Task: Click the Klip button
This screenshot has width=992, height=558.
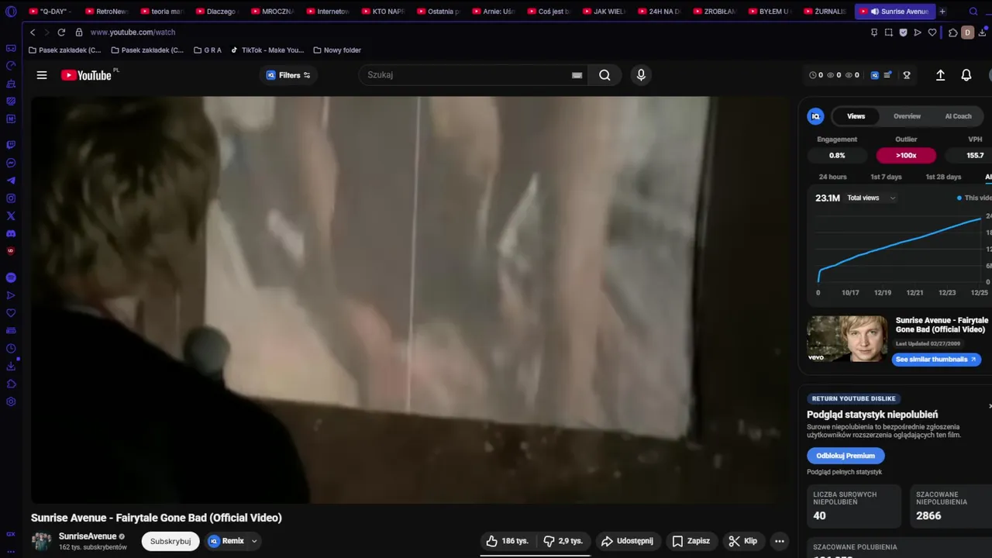Action: point(743,541)
